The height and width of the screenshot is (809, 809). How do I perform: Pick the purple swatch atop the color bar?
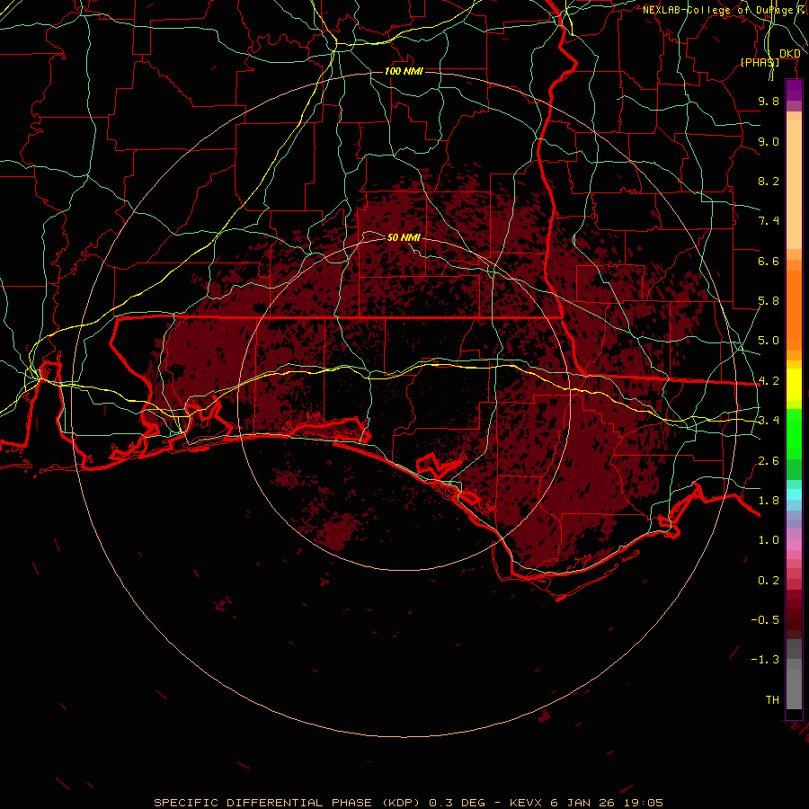click(794, 90)
